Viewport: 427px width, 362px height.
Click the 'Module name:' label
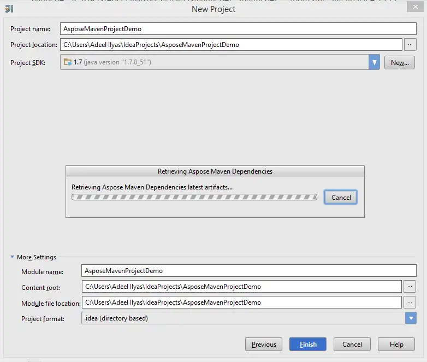(x=42, y=272)
